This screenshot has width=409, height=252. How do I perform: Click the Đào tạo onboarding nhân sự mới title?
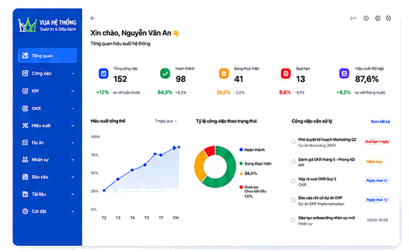point(327,218)
